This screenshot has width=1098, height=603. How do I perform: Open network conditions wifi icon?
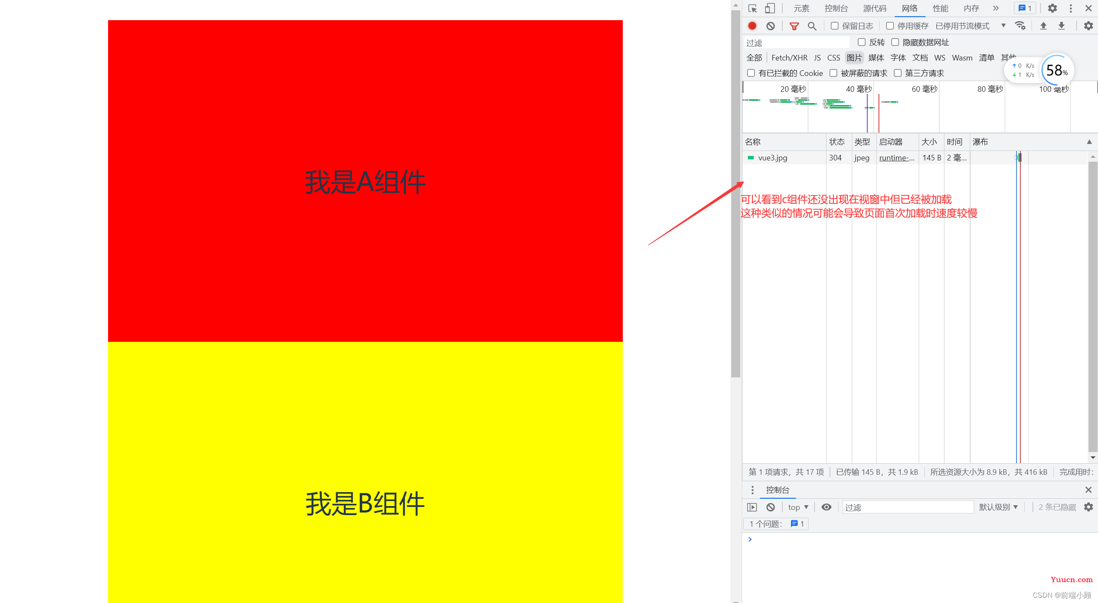coord(1020,26)
